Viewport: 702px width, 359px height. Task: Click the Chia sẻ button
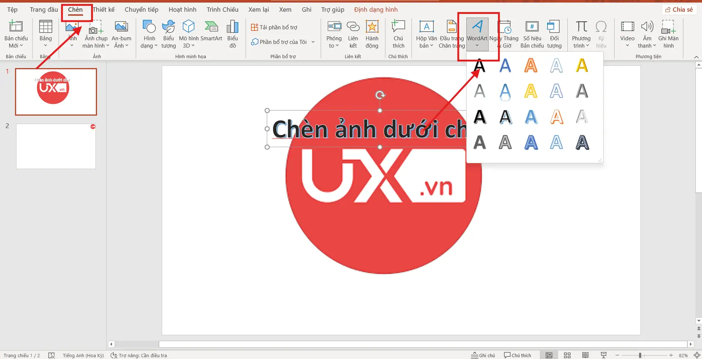[679, 9]
